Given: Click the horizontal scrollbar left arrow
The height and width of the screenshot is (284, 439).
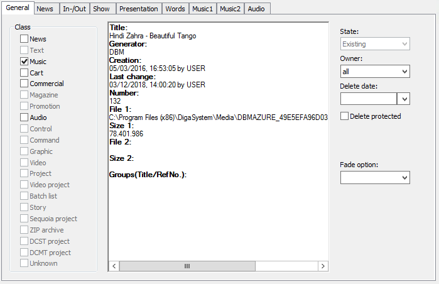Looking at the screenshot, I should tap(114, 266).
